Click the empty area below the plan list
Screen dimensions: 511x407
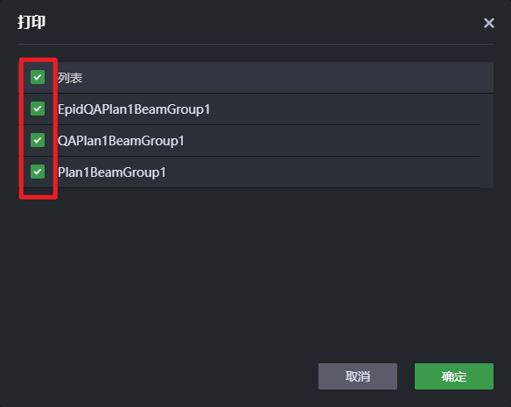(x=255, y=274)
